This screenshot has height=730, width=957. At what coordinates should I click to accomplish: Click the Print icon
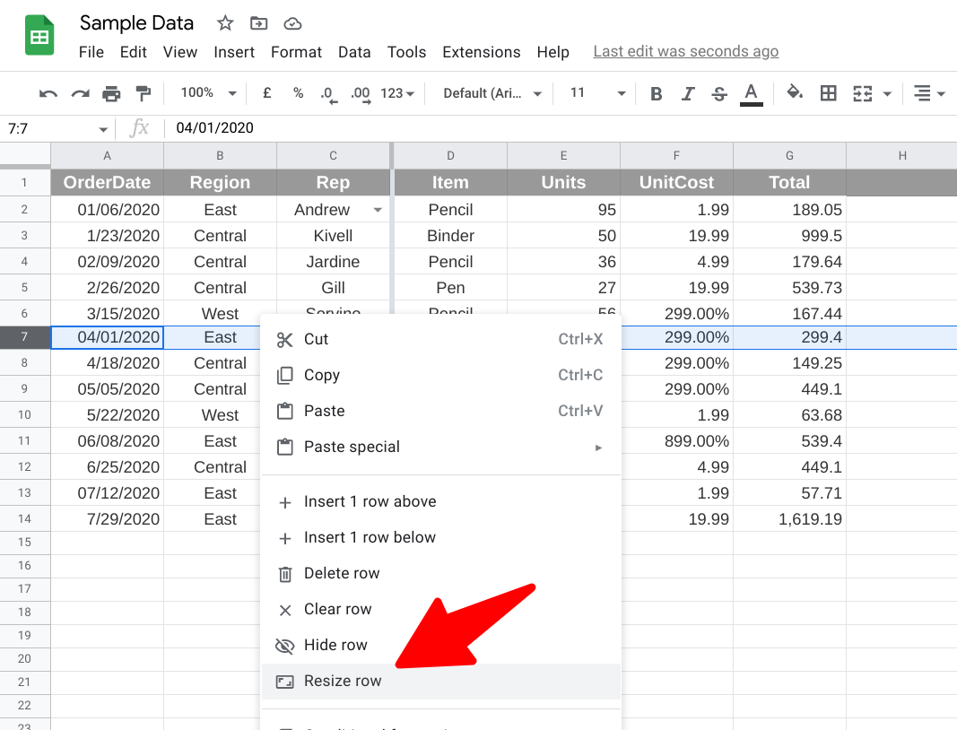tap(111, 93)
